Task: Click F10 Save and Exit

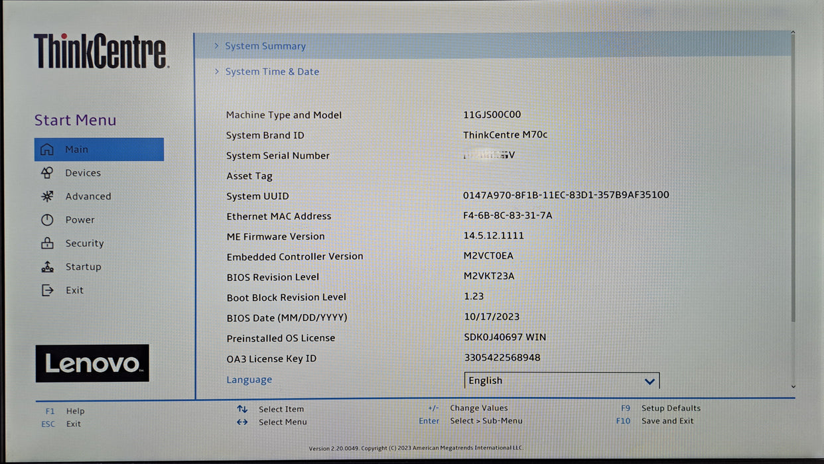Action: (655, 421)
